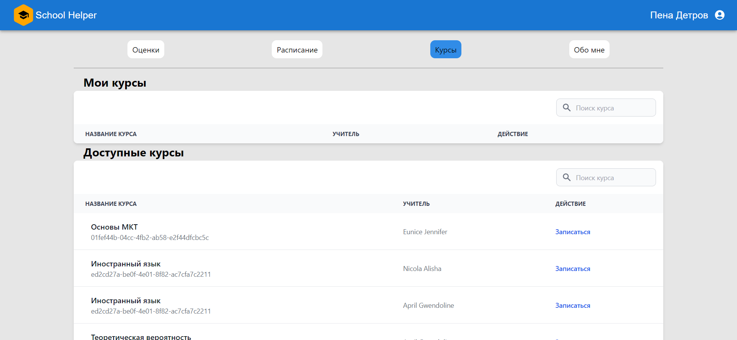Click the search icon in Мои курсы search
The height and width of the screenshot is (340, 737).
tap(567, 108)
